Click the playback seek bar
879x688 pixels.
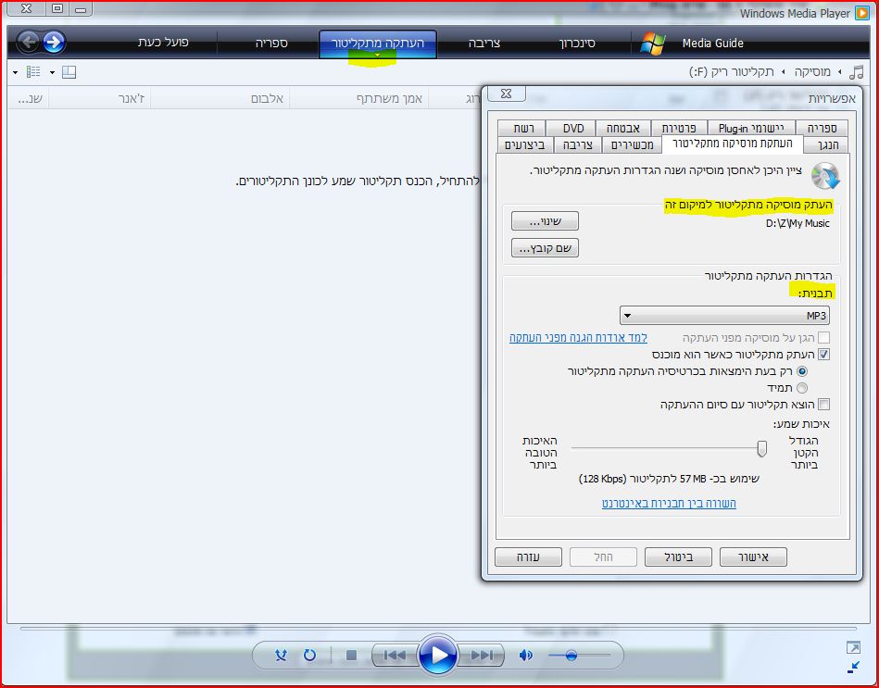tap(438, 629)
